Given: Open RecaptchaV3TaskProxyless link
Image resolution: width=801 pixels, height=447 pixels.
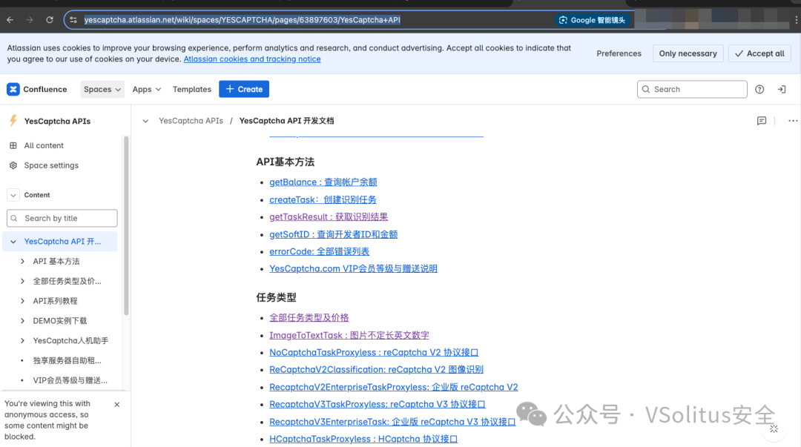Looking at the screenshot, I should 377,405.
